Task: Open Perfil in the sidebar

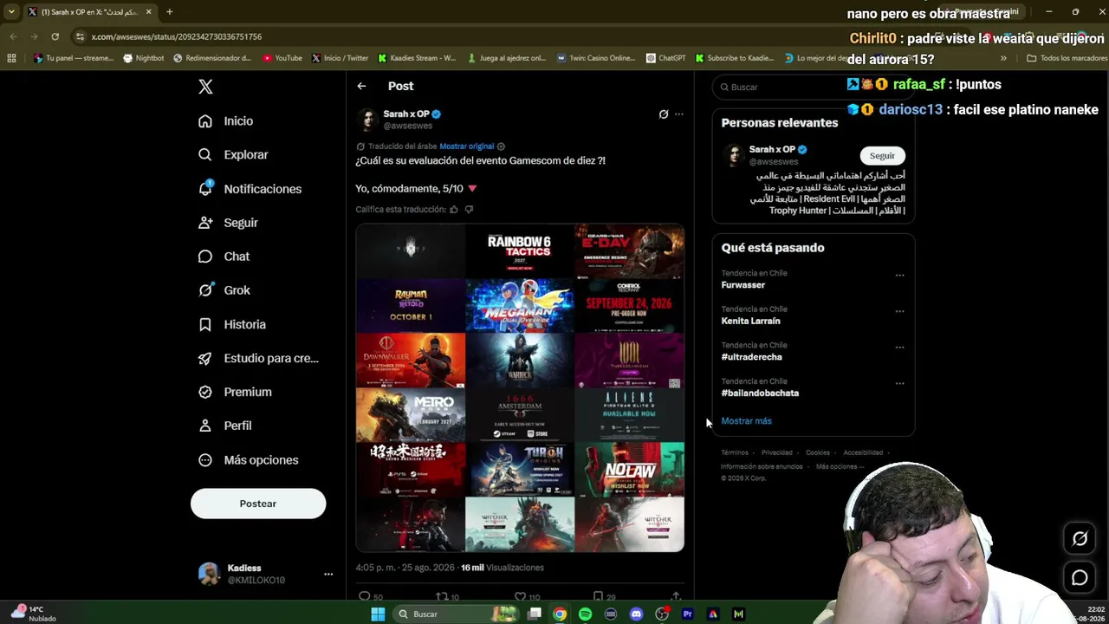Action: coord(224,426)
